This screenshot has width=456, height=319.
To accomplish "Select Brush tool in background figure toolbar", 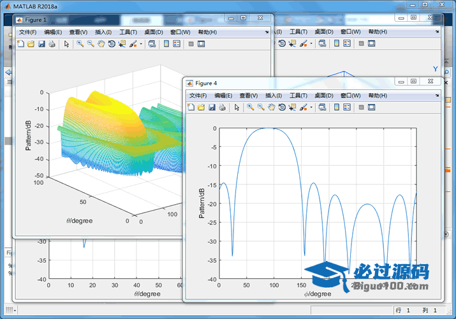I will click(x=304, y=43).
